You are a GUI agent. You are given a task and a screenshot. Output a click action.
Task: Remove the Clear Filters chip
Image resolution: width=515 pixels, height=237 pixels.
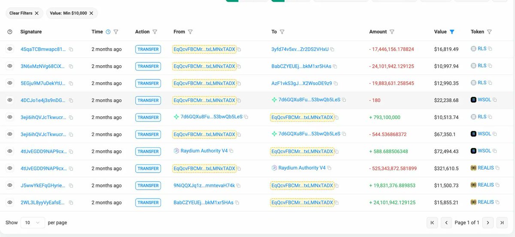[x=37, y=13]
